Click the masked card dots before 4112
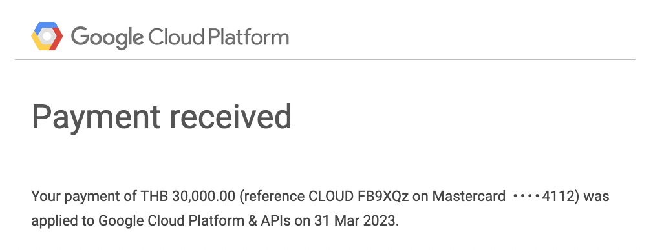This screenshot has height=250, width=653. (526, 196)
